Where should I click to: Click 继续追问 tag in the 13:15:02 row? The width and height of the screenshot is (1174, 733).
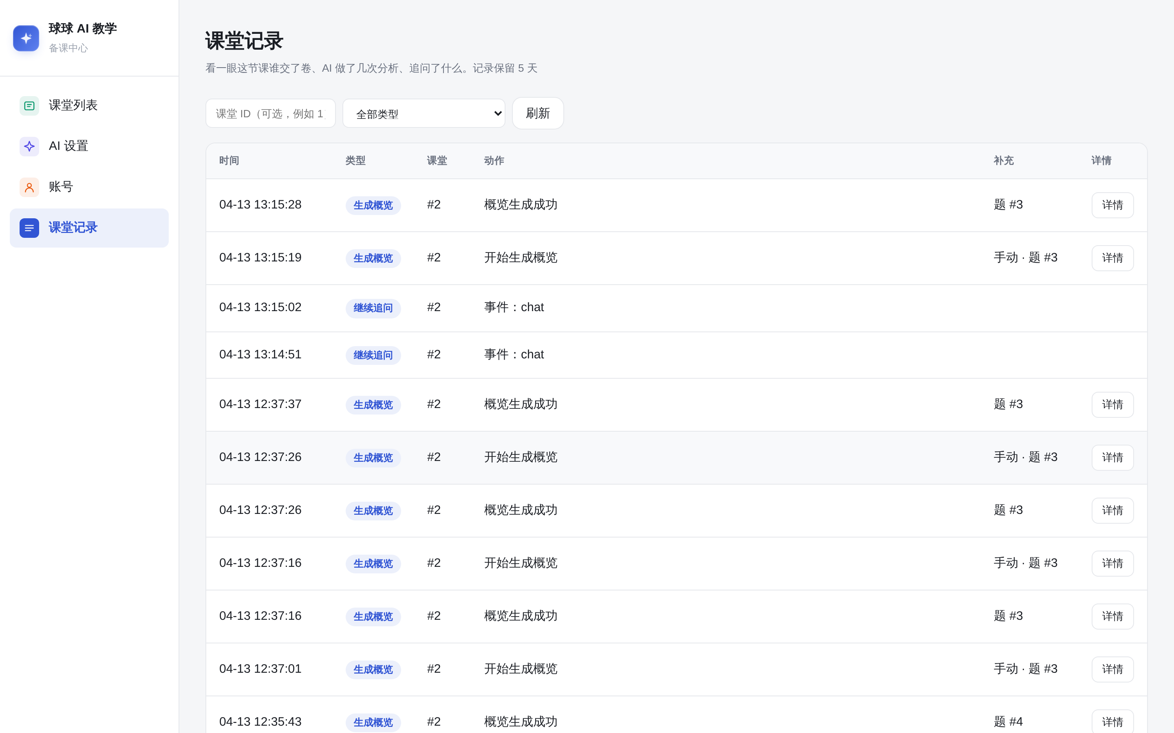tap(373, 308)
